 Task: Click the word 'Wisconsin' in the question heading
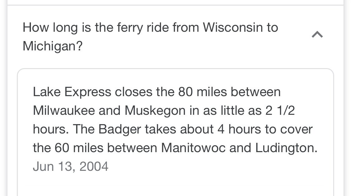coord(233,27)
